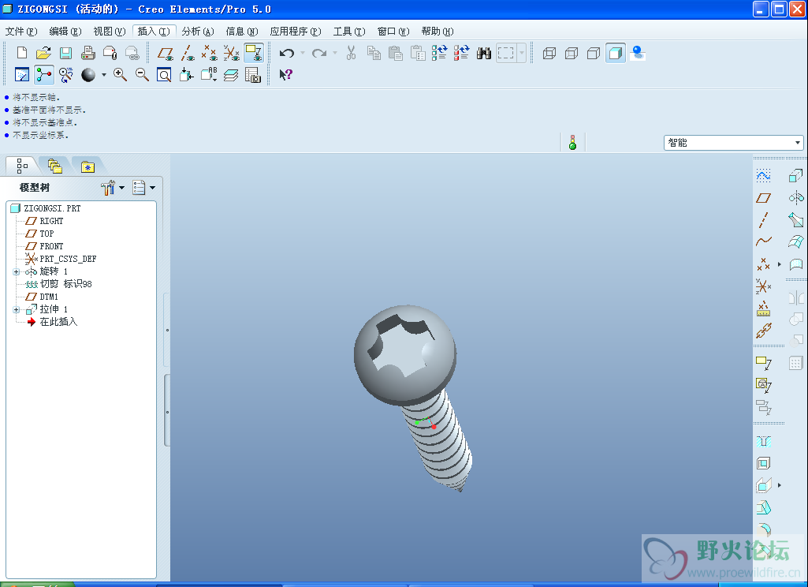Image resolution: width=808 pixels, height=587 pixels.
Task: Switch to the favorites navigator tab
Action: point(88,167)
